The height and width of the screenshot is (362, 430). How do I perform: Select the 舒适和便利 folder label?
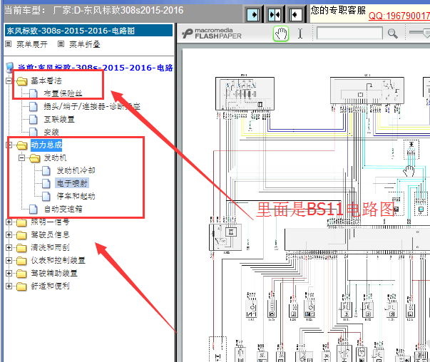[x=50, y=286]
